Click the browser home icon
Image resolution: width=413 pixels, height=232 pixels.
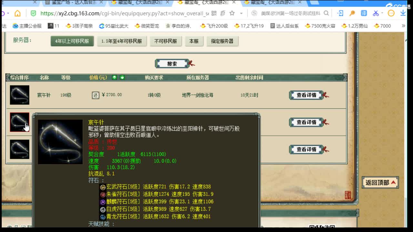click(17, 13)
